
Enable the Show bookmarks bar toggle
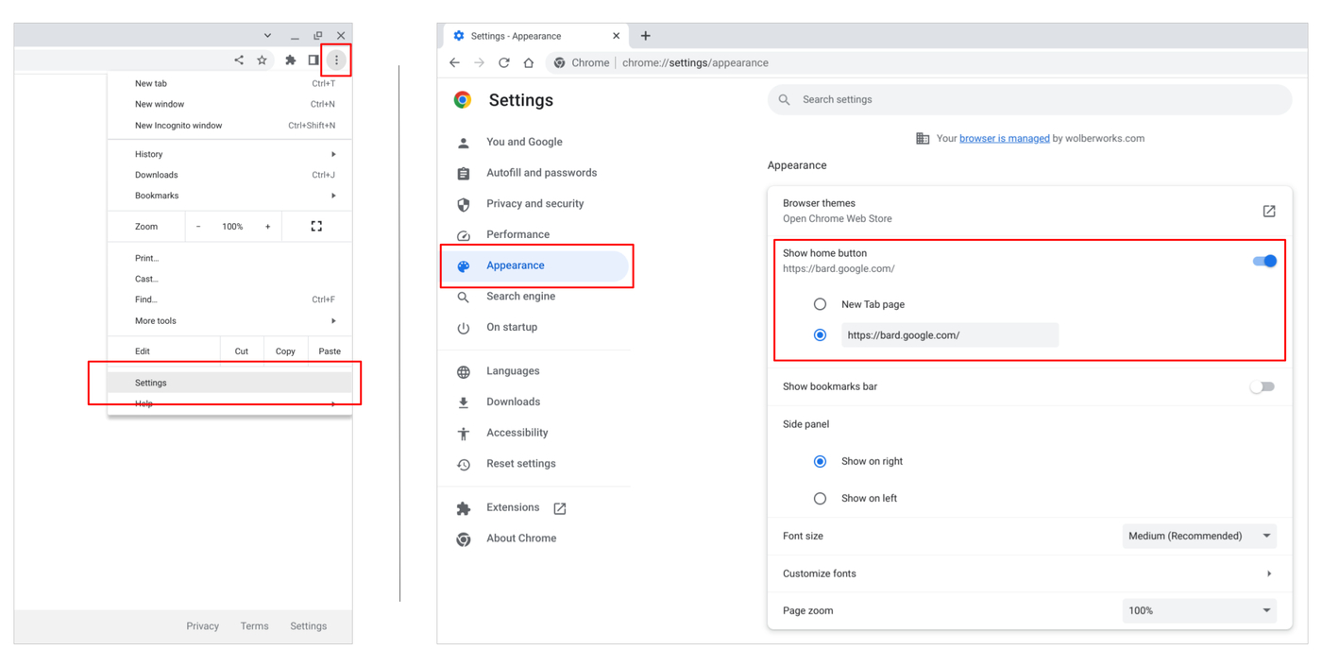click(1263, 386)
